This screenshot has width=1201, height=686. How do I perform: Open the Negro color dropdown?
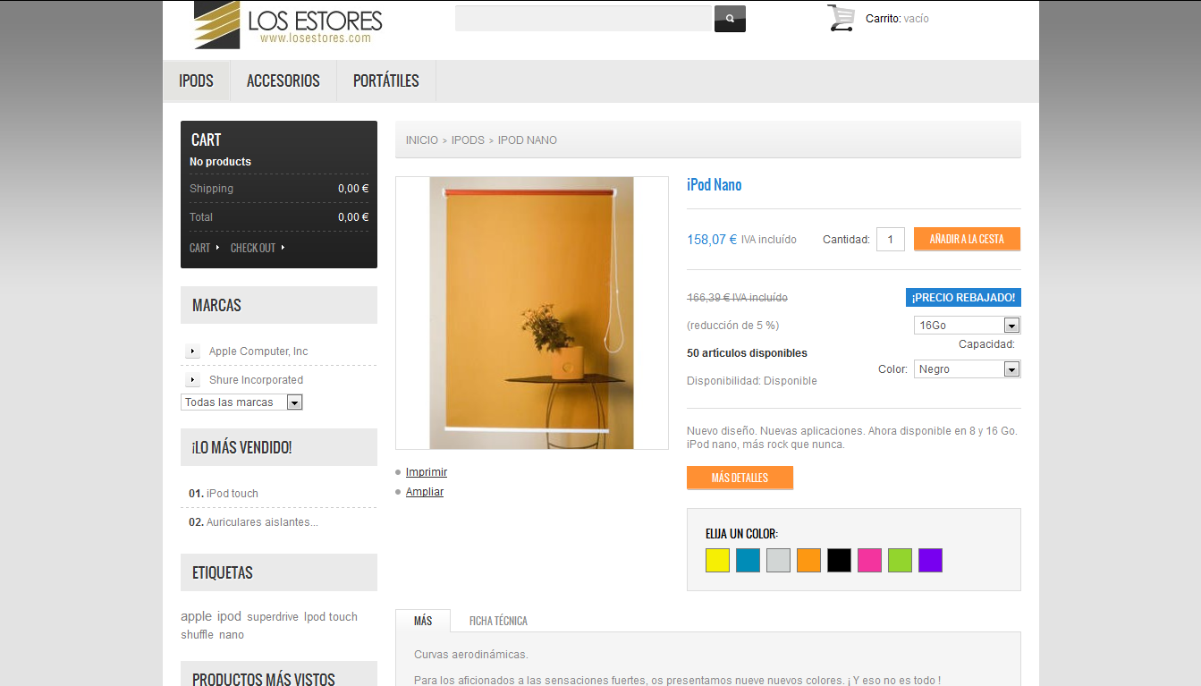pos(967,369)
